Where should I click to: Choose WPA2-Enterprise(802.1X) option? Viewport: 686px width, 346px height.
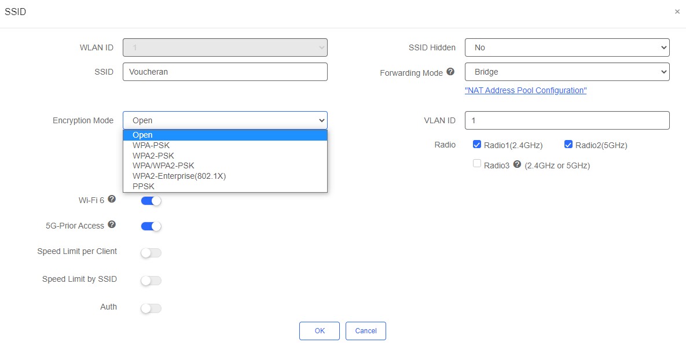point(179,176)
